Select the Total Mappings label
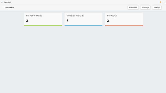Image resolution: width=166 pixels, height=93 pixels. coord(112,16)
